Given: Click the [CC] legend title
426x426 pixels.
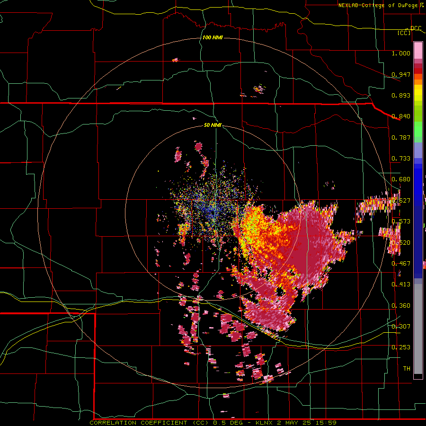Looking at the screenshot, I should click(x=404, y=33).
